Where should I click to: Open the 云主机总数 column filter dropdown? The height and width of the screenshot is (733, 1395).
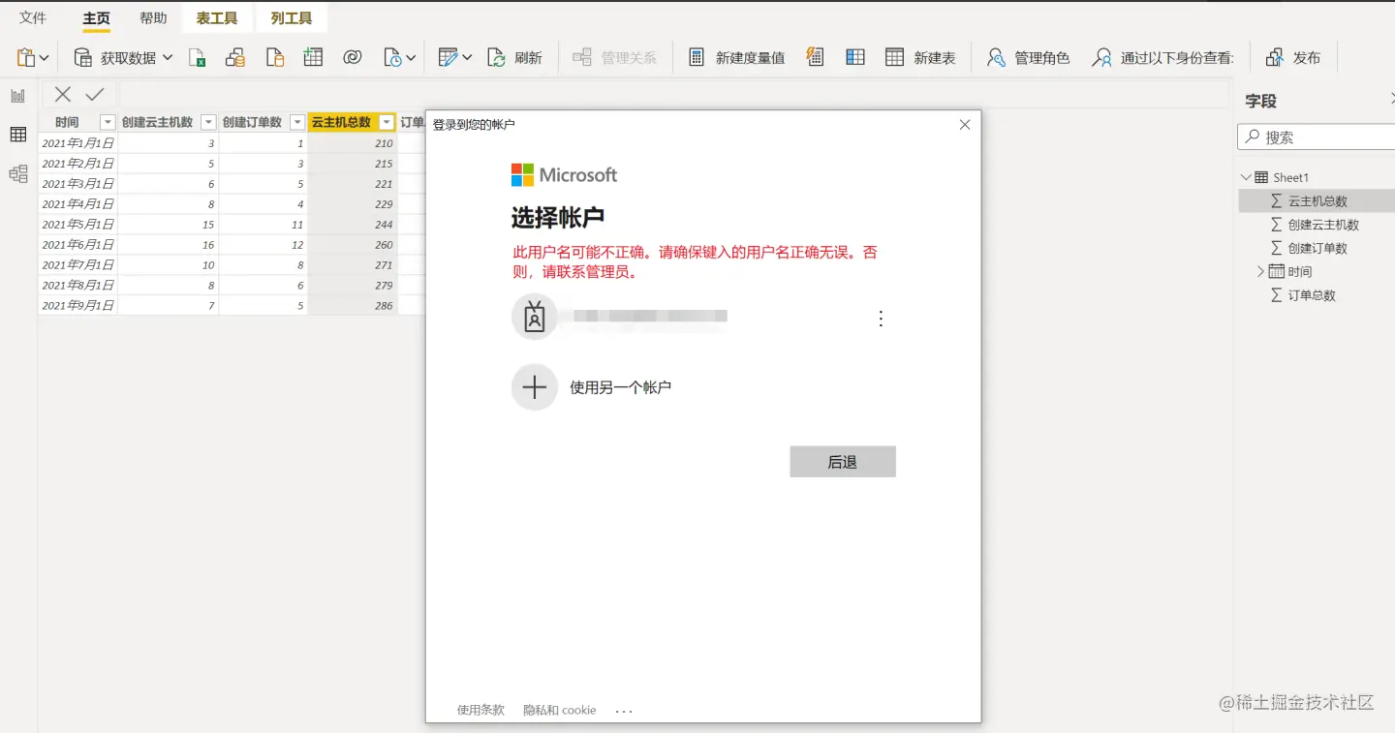click(387, 122)
